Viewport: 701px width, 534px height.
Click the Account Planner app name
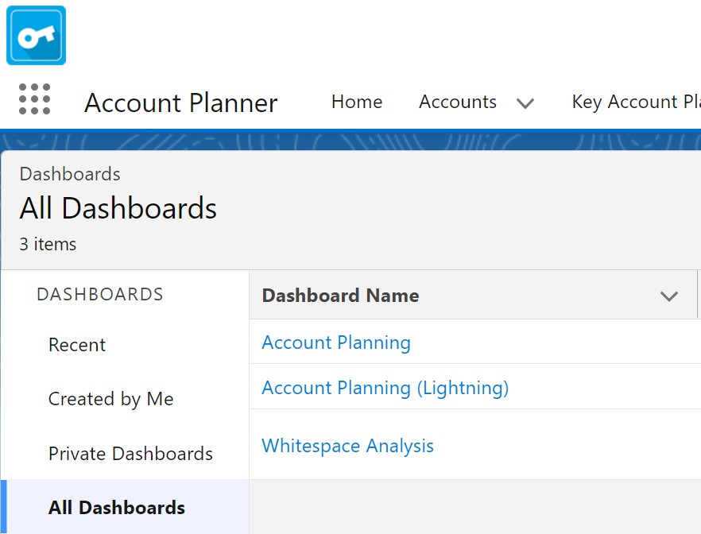pyautogui.click(x=180, y=103)
